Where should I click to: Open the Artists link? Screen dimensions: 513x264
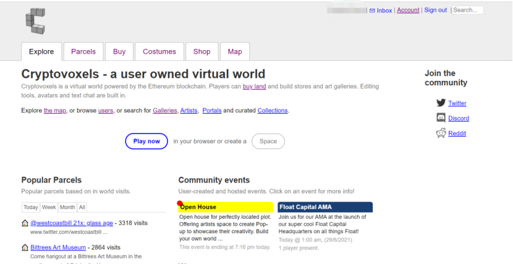pyautogui.click(x=189, y=111)
